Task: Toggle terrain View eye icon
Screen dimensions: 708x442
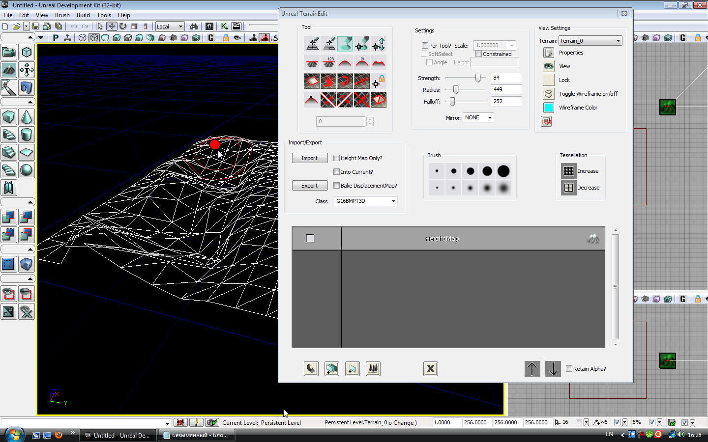Action: (x=549, y=66)
